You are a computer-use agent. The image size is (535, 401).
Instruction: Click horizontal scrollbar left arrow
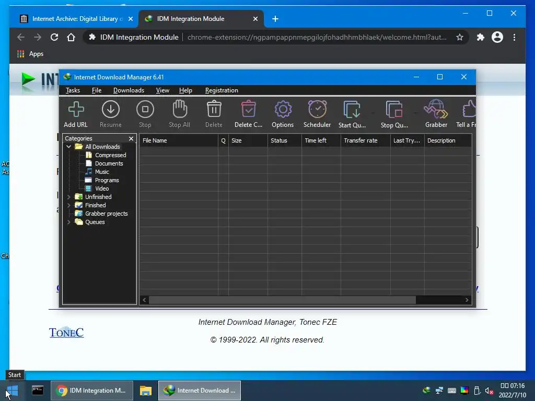(144, 300)
